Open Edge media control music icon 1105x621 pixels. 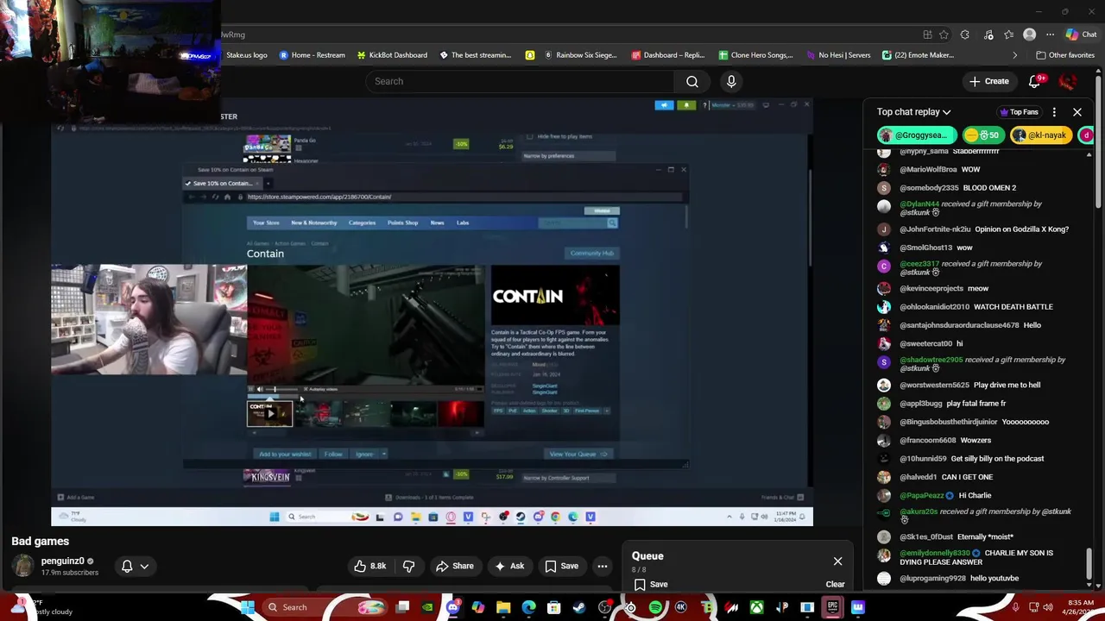coord(988,34)
